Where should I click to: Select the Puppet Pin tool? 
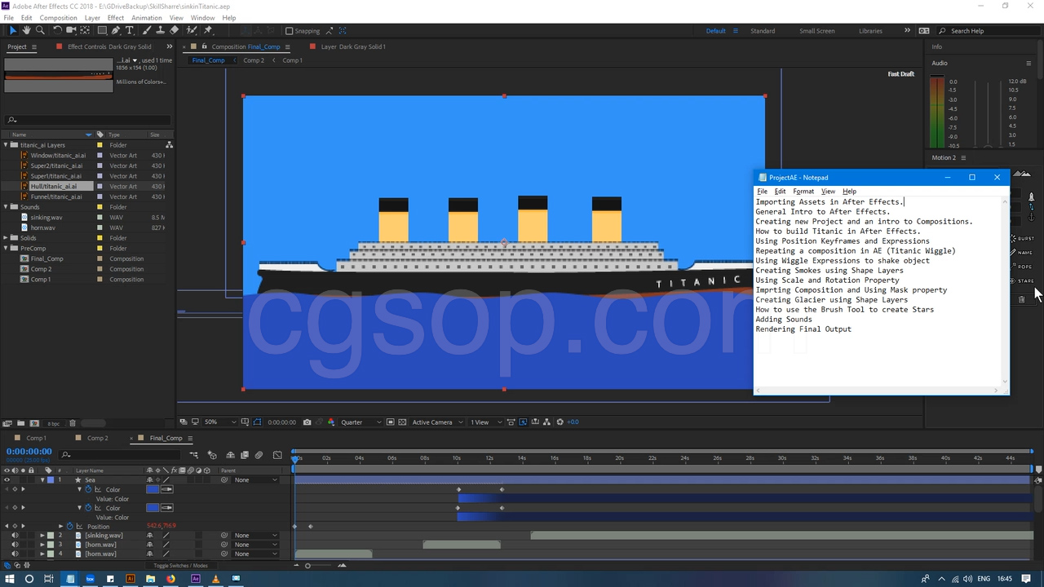click(x=209, y=31)
